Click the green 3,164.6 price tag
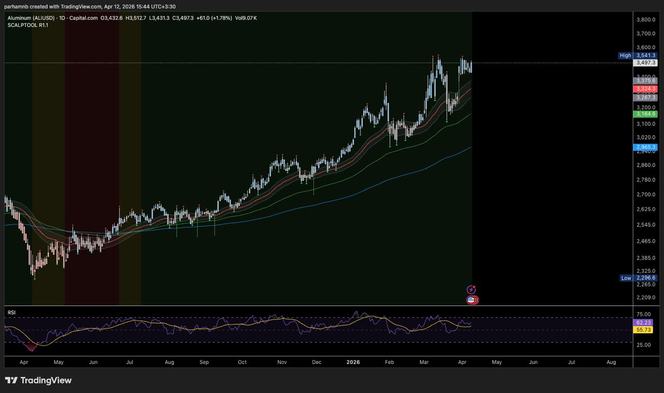This screenshot has width=664, height=393. [x=646, y=114]
